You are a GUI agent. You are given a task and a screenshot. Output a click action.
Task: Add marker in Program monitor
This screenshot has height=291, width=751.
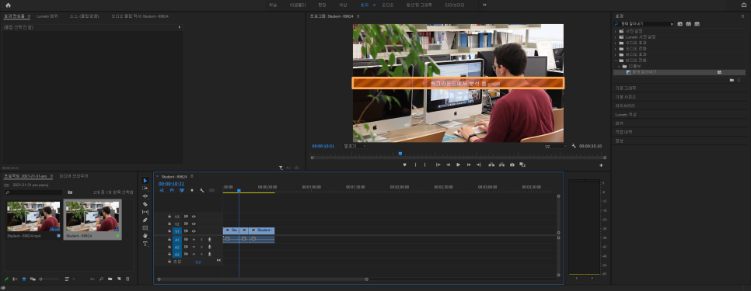click(x=404, y=165)
